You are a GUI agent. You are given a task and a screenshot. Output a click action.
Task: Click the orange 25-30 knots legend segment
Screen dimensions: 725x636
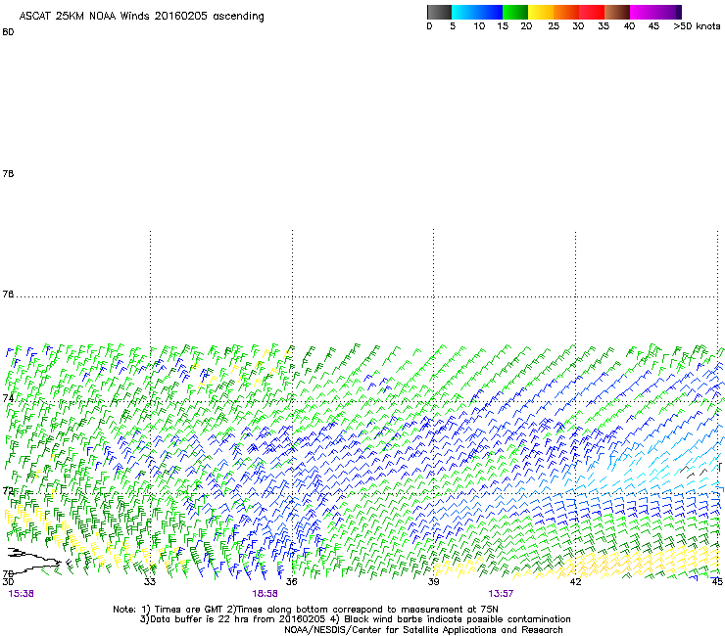tap(566, 12)
